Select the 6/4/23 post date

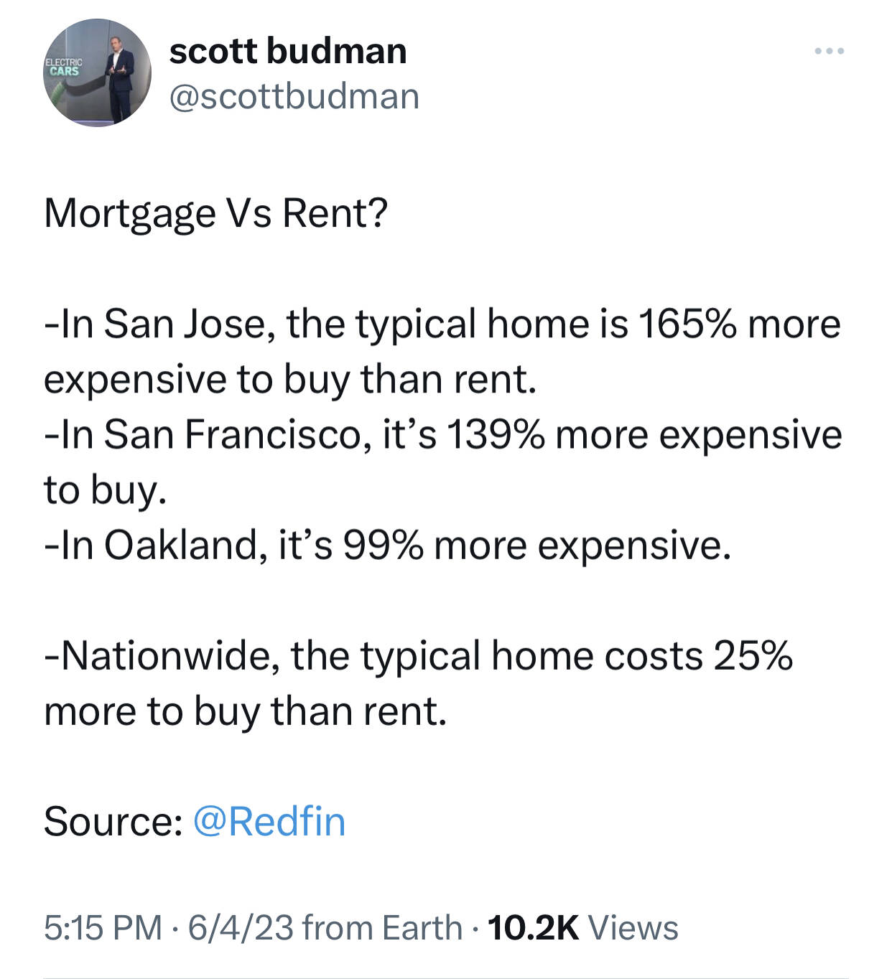coord(241,927)
